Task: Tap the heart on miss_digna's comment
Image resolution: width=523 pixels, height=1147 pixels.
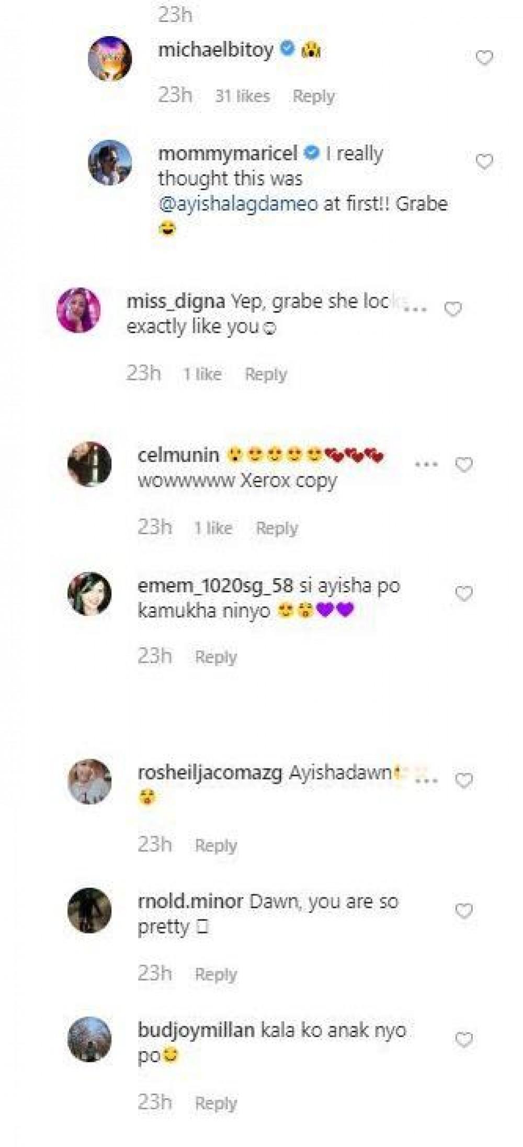Action: click(x=453, y=309)
